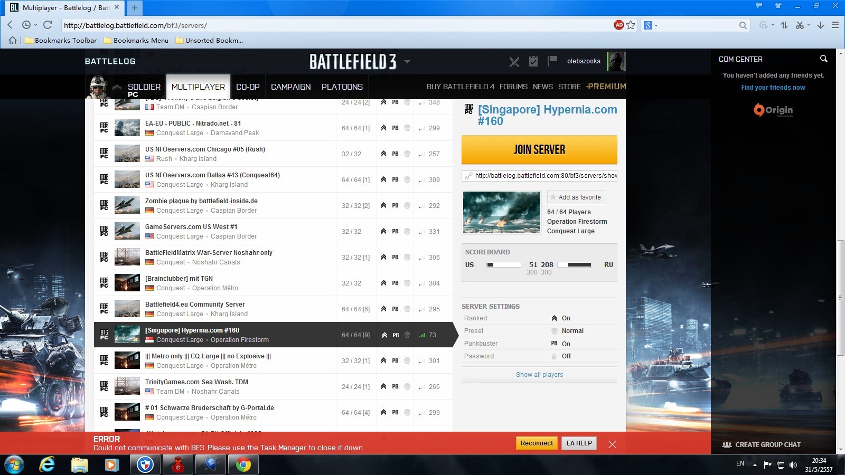Open Google Chrome from the taskbar
This screenshot has height=475, width=845.
coord(243,464)
